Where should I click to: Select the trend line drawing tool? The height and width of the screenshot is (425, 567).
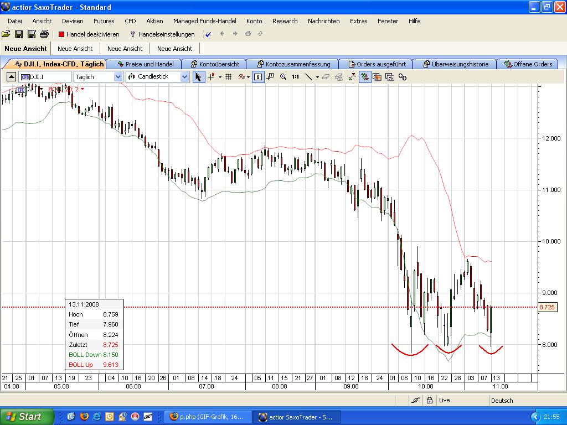309,77
